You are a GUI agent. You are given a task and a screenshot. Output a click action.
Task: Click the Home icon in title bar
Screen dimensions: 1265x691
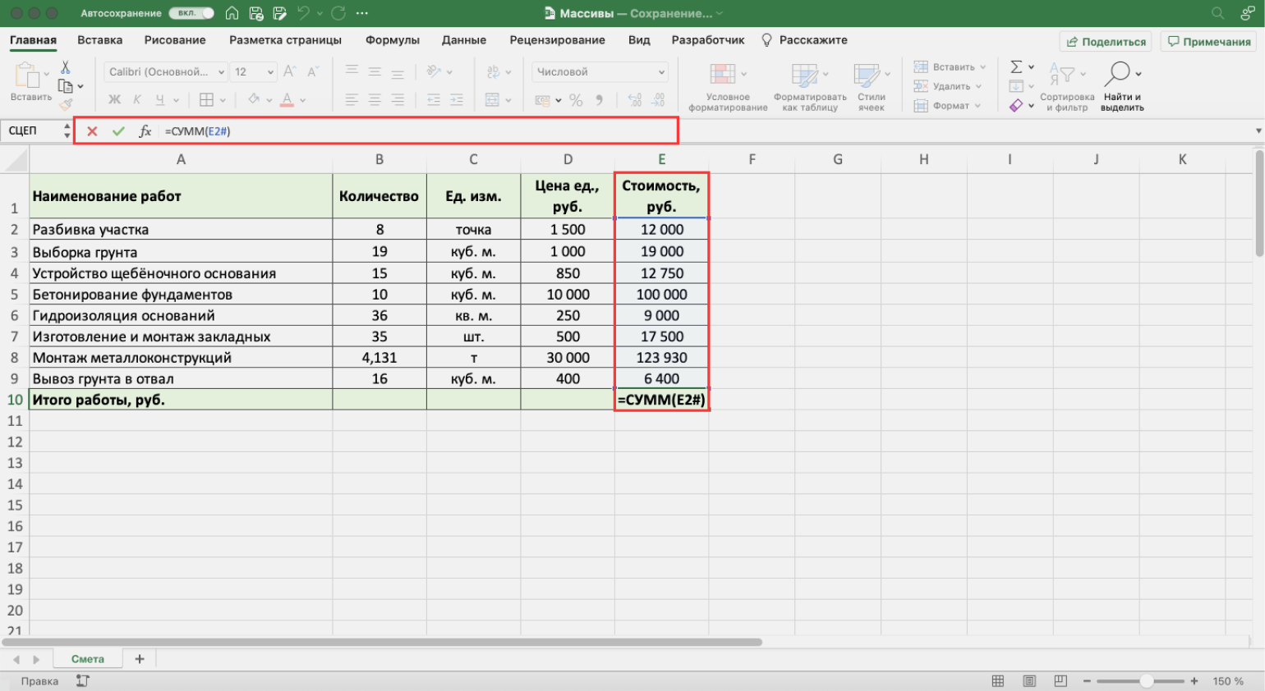tap(232, 13)
